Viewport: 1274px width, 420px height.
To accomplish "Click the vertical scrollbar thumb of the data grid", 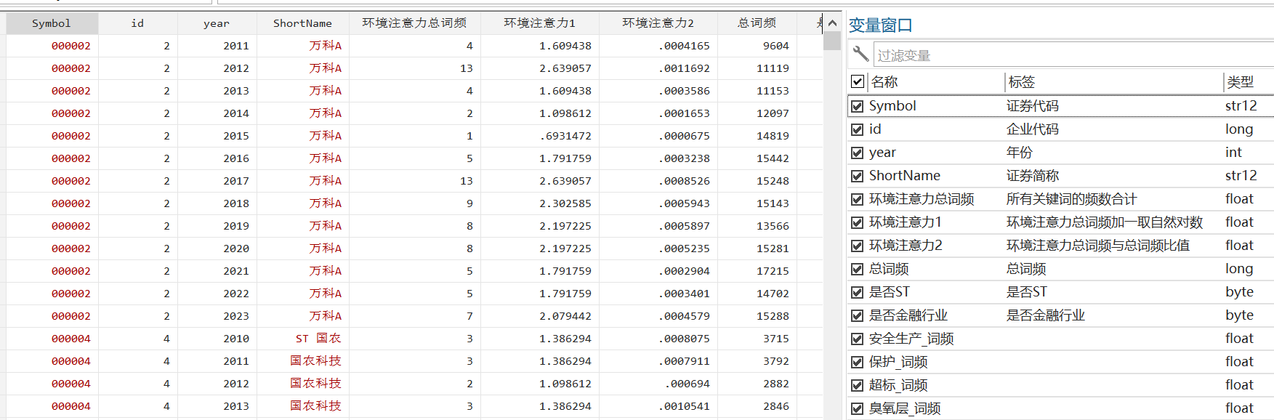I will pos(832,41).
